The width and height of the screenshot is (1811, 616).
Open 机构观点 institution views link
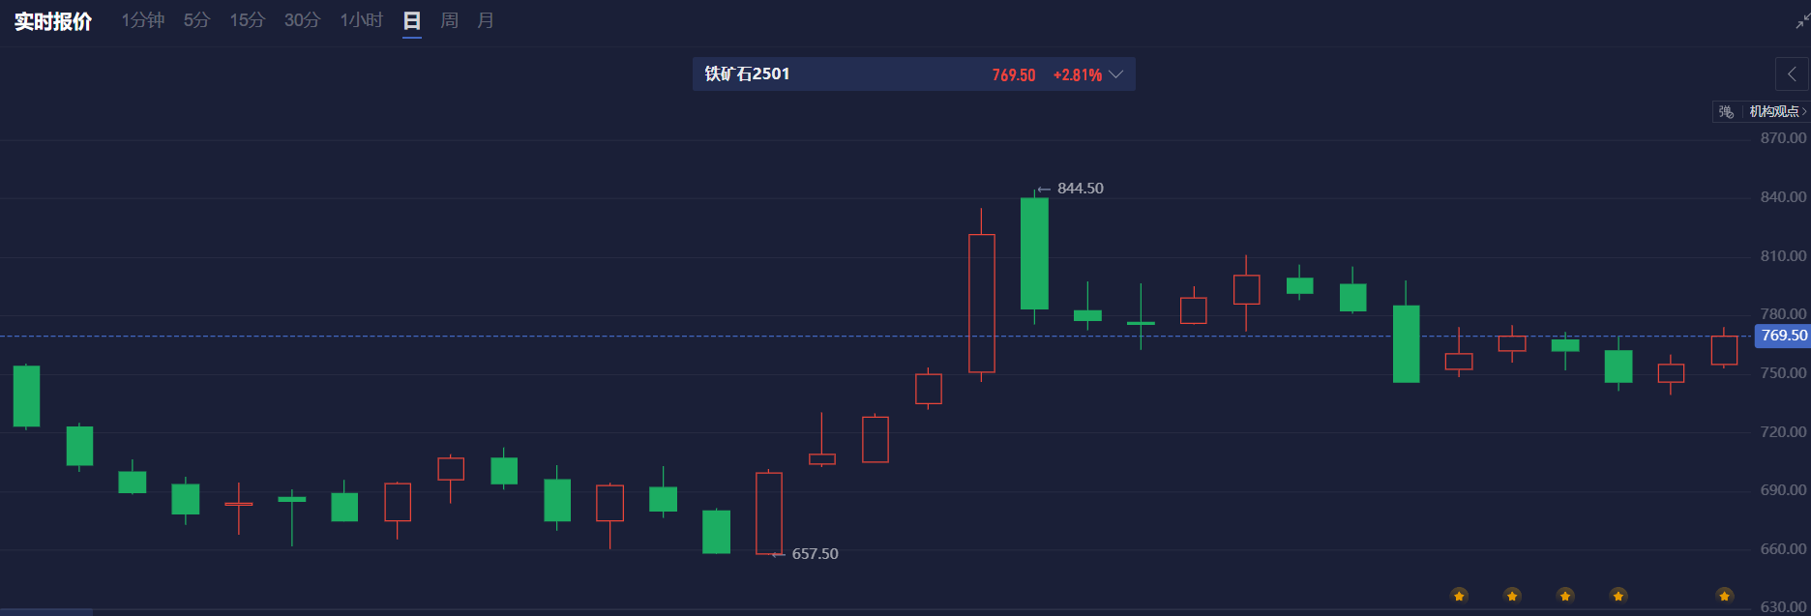[x=1776, y=112]
